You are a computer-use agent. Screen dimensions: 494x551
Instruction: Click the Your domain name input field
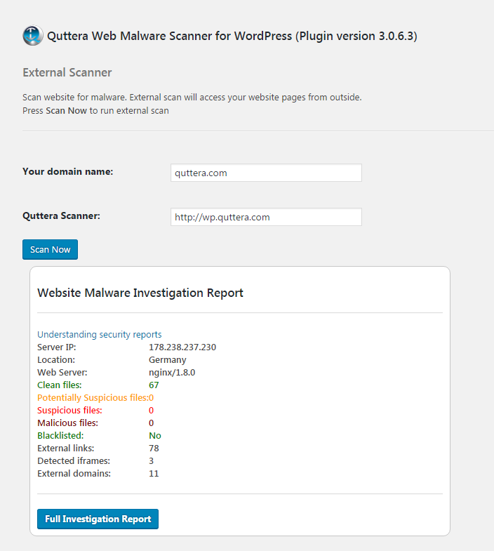(266, 173)
